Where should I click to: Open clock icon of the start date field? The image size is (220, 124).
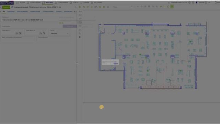[x=16, y=33]
